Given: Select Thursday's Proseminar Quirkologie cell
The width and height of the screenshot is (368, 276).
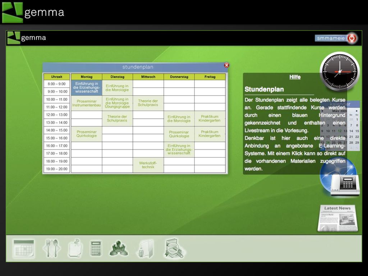Looking at the screenshot, I should tap(179, 134).
